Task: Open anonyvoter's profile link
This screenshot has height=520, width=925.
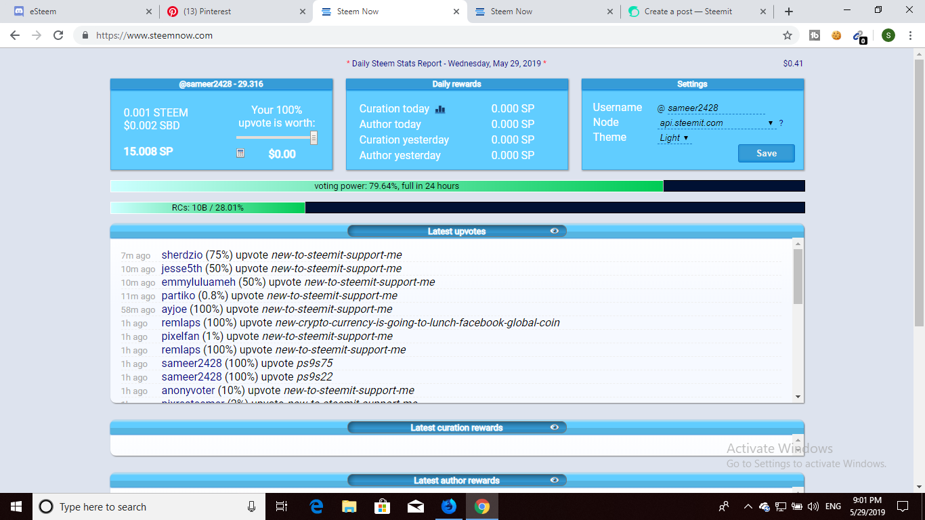Action: tap(188, 391)
